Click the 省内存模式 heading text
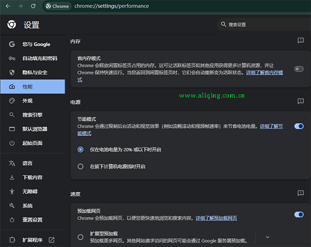311x247 pixels. 89,58
